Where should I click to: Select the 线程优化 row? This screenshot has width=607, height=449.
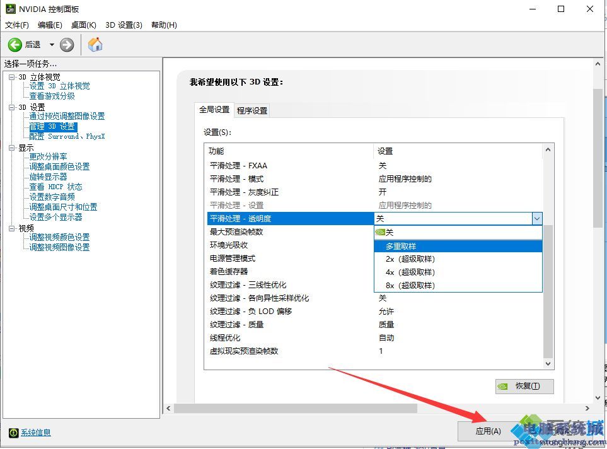(x=374, y=338)
